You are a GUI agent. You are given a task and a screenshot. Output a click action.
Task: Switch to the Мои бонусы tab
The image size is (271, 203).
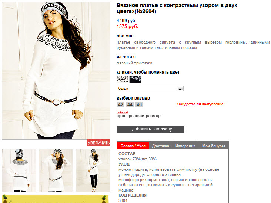click(x=214, y=146)
